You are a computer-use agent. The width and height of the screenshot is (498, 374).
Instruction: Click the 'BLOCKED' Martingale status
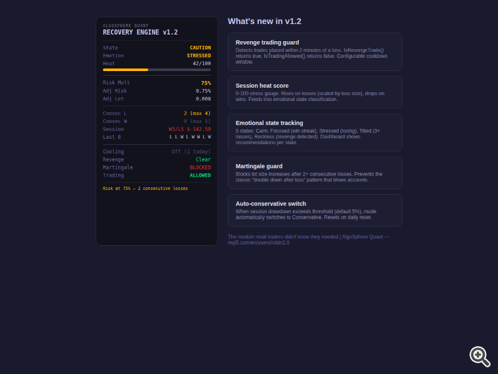pyautogui.click(x=200, y=167)
